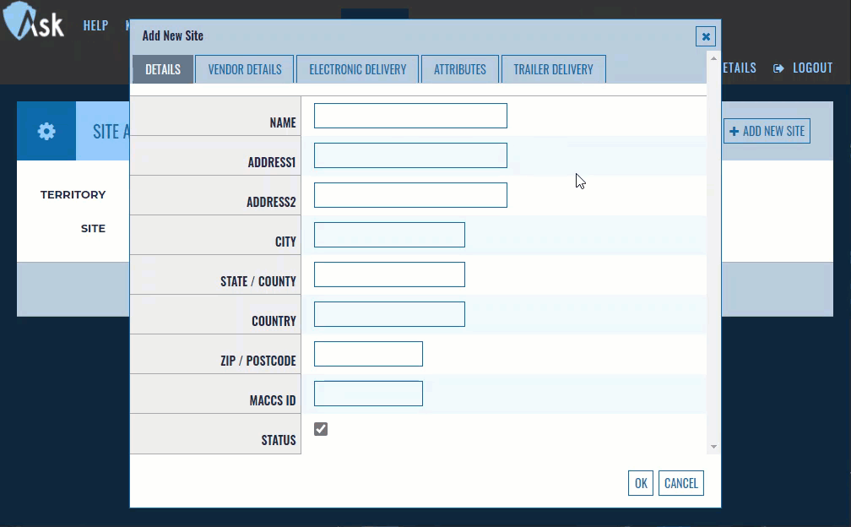Select the Attributes tab
Screen dimensions: 851x527
click(x=460, y=69)
